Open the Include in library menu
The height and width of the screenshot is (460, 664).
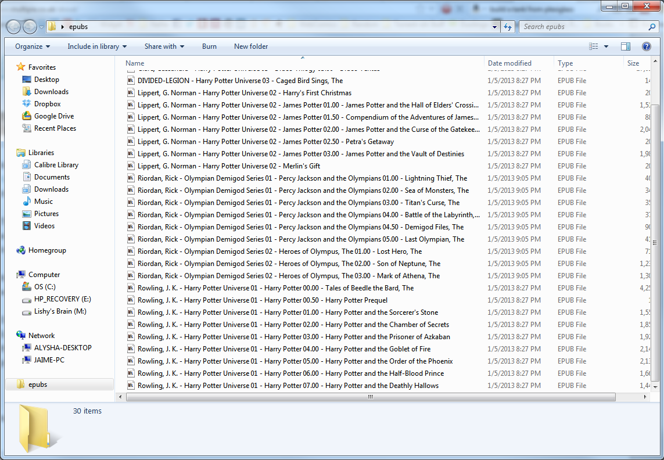(97, 46)
